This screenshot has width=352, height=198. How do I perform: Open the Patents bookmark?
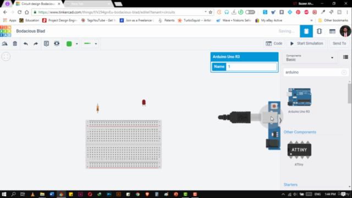coord(166,20)
